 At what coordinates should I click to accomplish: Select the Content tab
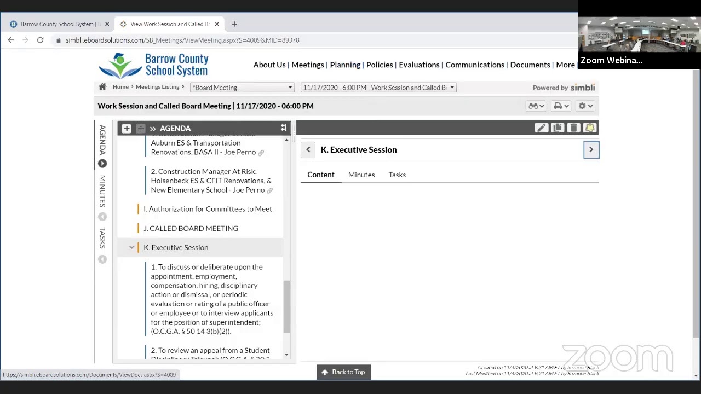pos(321,175)
